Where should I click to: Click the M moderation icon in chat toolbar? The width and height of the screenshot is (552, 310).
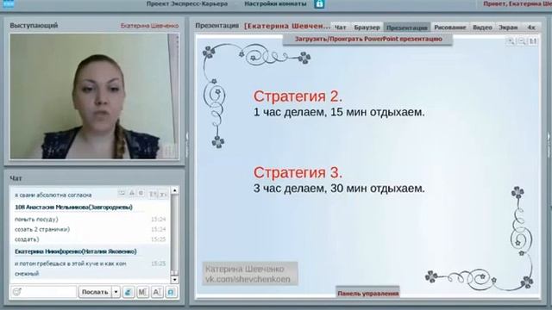142,292
